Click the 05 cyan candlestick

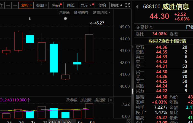(x=77, y=63)
